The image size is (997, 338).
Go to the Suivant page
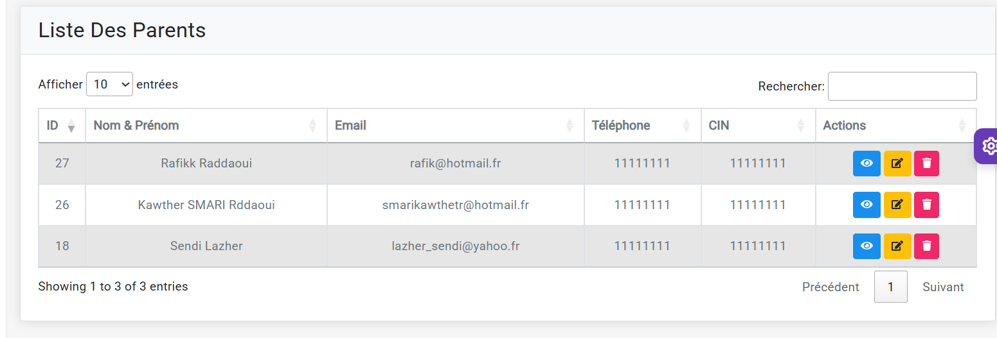tap(943, 287)
